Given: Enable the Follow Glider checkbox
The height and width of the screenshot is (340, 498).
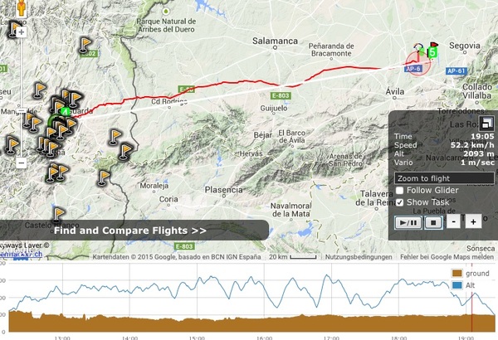Looking at the screenshot, I should pyautogui.click(x=399, y=190).
